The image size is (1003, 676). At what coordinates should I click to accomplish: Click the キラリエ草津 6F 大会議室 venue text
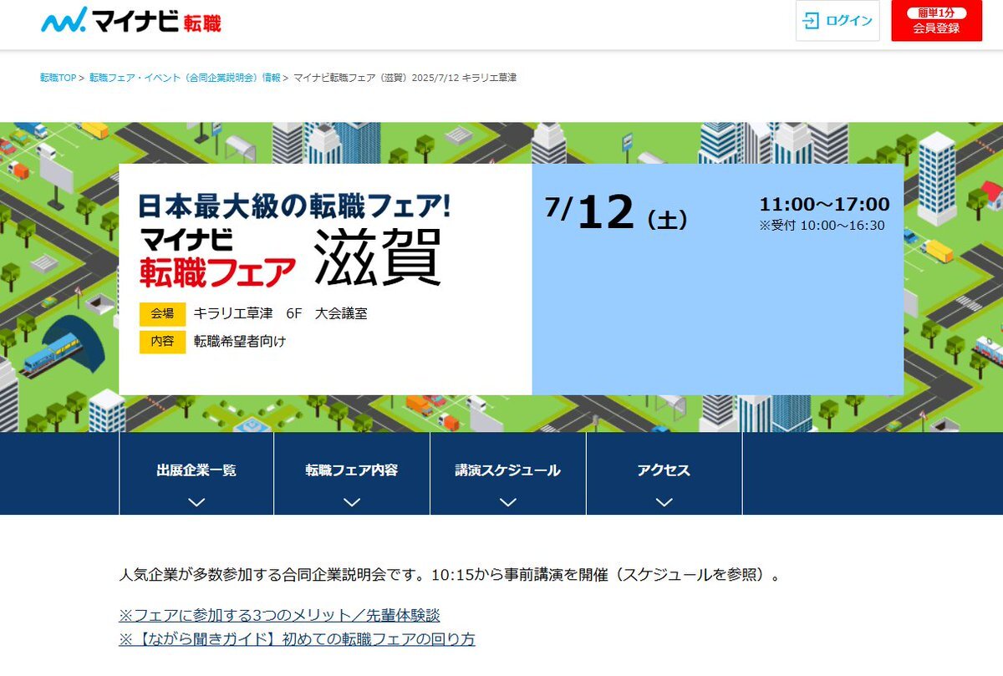(280, 314)
